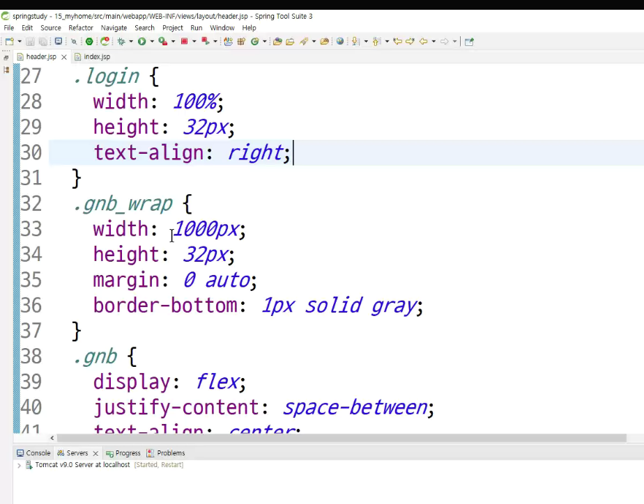Click the green New Java Class icon
The width and height of the screenshot is (644, 504).
(x=254, y=41)
